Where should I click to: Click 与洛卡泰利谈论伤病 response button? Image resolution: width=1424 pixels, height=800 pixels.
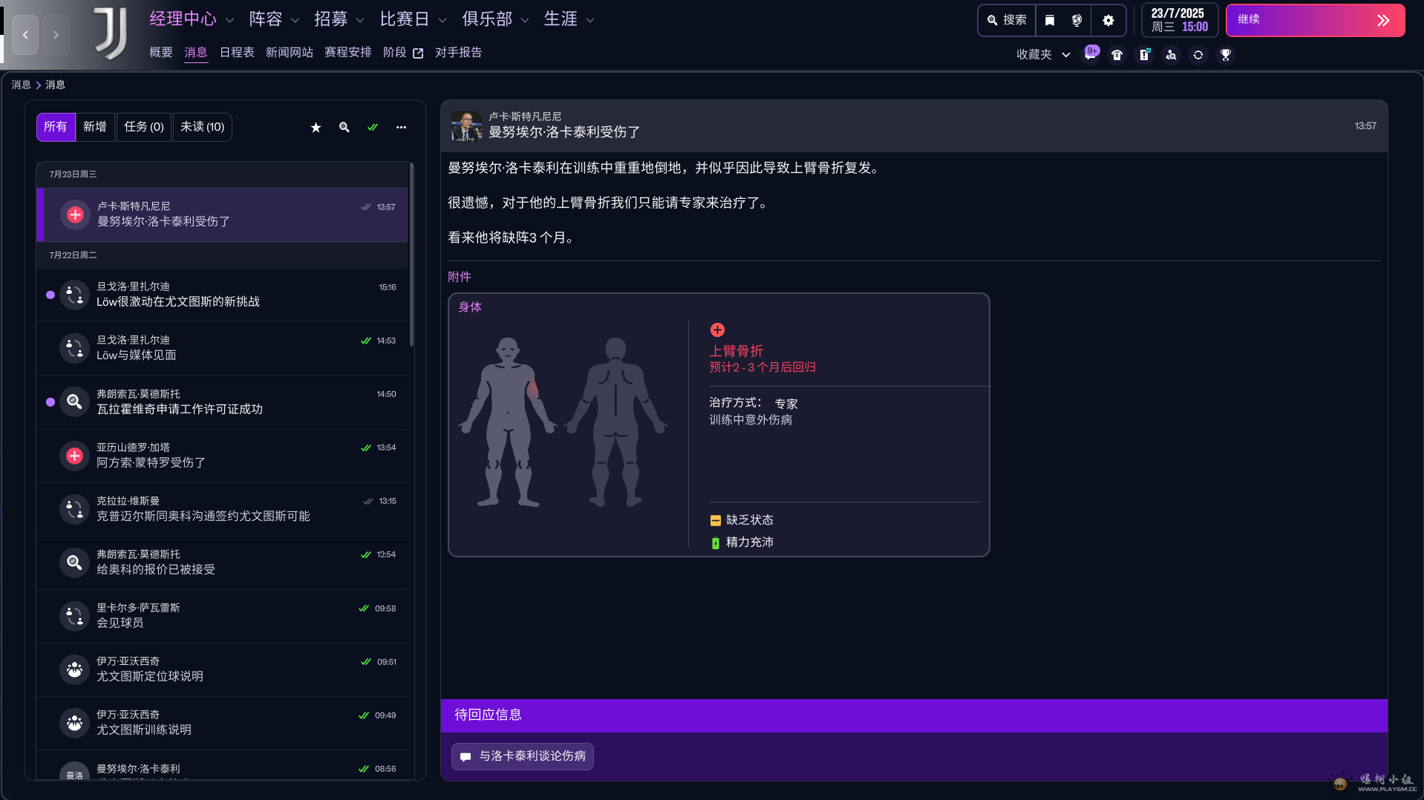pos(522,756)
